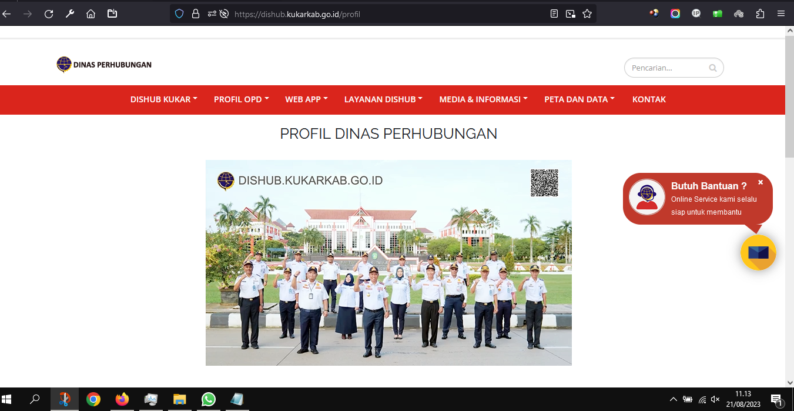Expand the LAYANAN DISHUB dropdown menu
Image resolution: width=794 pixels, height=411 pixels.
[x=383, y=99]
